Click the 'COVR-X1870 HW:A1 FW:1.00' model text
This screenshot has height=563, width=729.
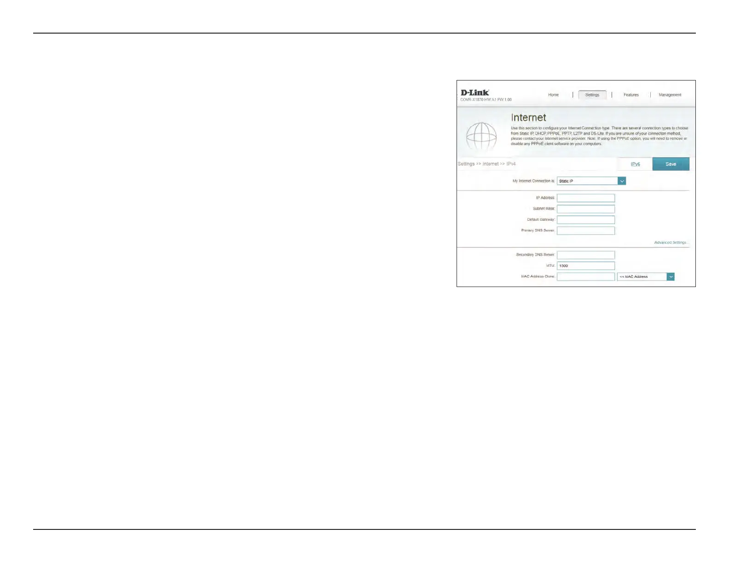[486, 100]
